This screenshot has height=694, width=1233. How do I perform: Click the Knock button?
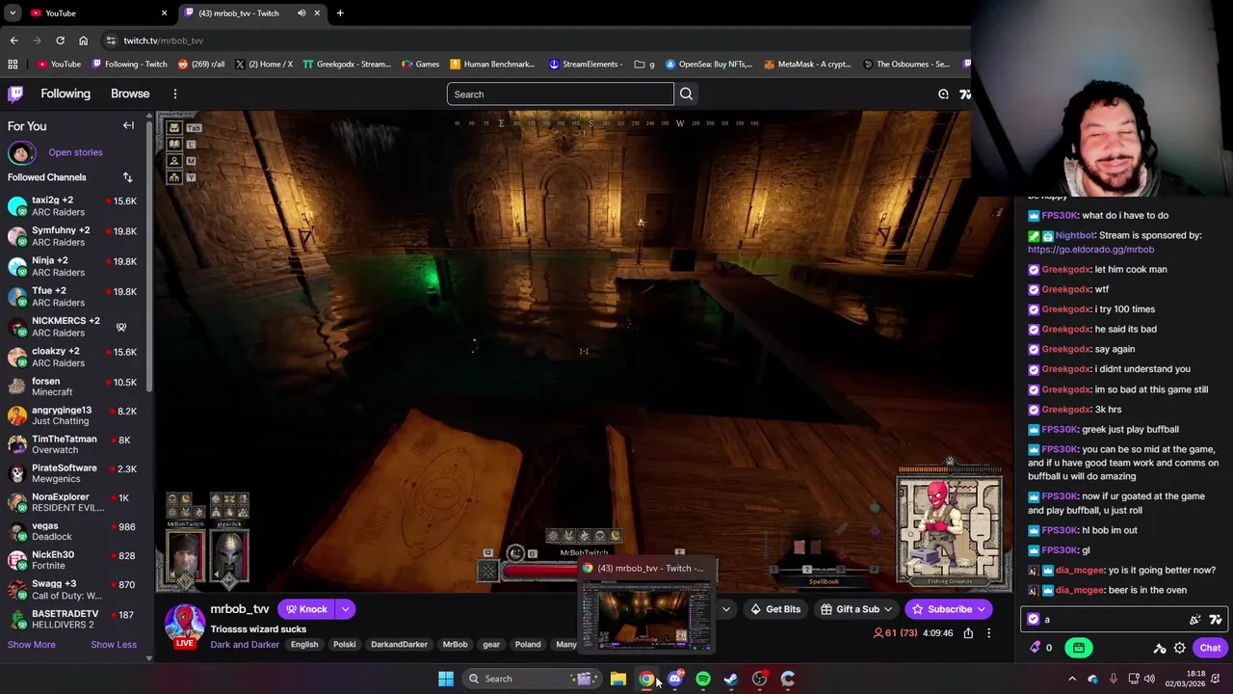point(306,609)
